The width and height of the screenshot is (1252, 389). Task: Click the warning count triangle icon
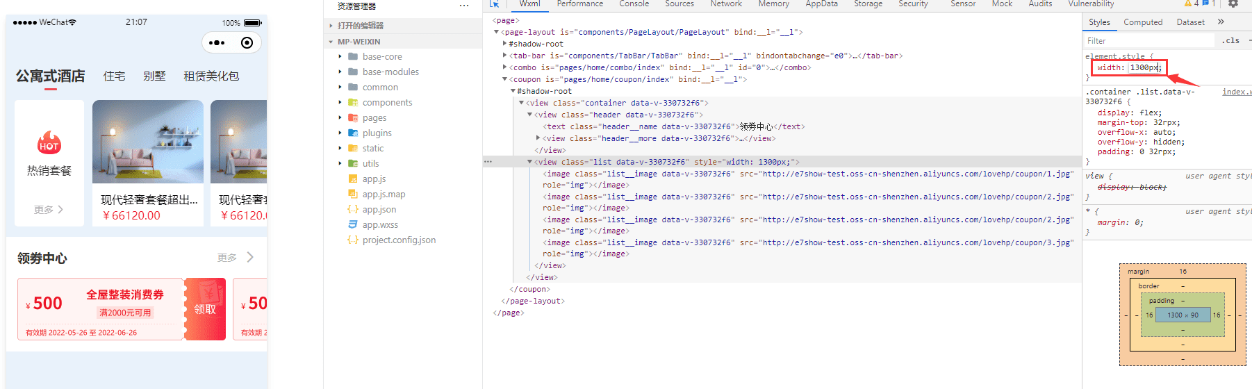pyautogui.click(x=1187, y=3)
